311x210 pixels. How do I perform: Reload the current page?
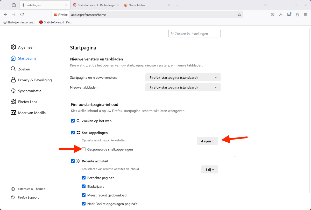click(22, 15)
